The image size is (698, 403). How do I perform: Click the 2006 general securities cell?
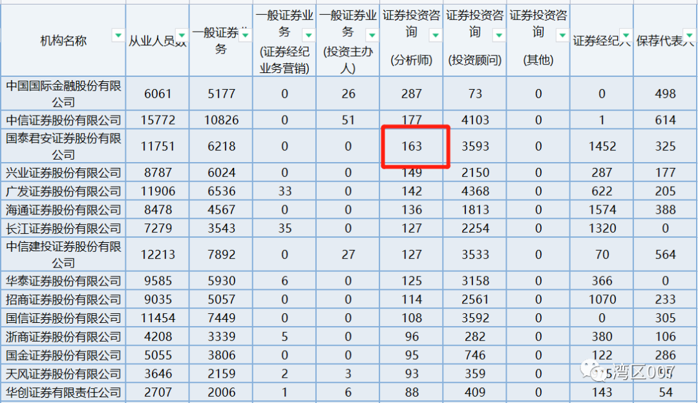(221, 392)
